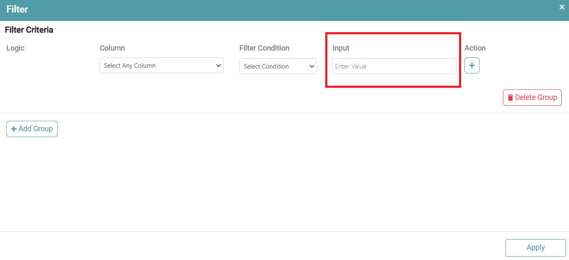Click the Column header label

point(112,48)
